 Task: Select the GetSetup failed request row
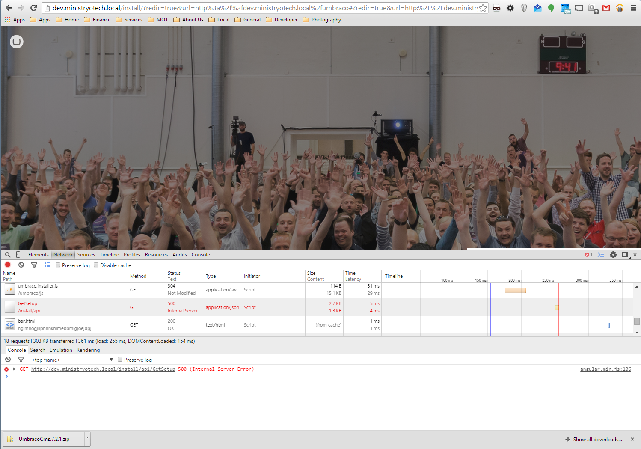(317, 307)
